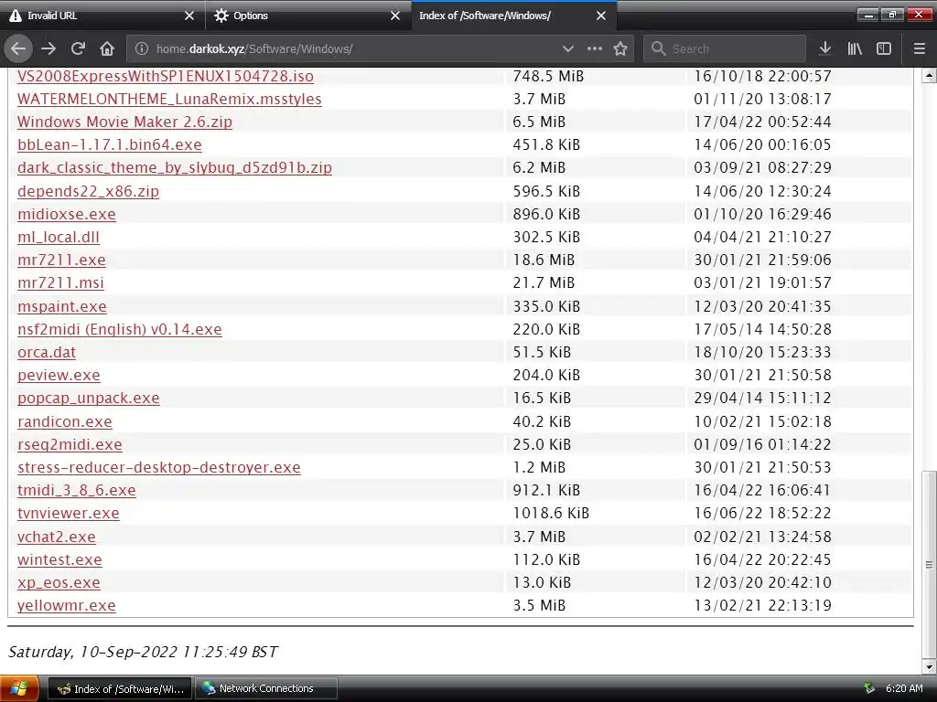
Task: Click the bbLean-1.17.1.bin64.exe link
Action: (110, 145)
